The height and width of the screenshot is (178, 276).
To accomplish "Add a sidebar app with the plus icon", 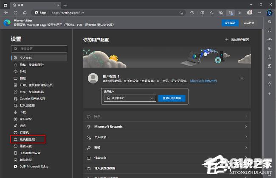I will point(270,94).
